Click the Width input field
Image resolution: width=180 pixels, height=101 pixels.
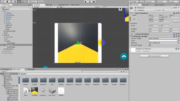pyautogui.click(x=154, y=21)
